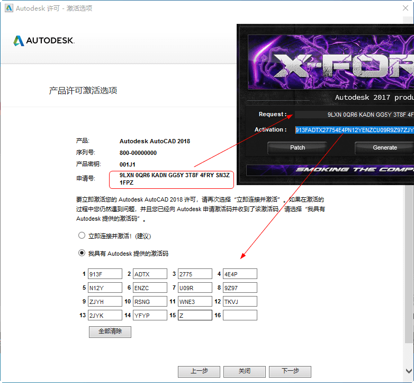Click the scroll down arrow of the vertical scrollbar
This screenshot has height=383, width=414.
(409, 371)
